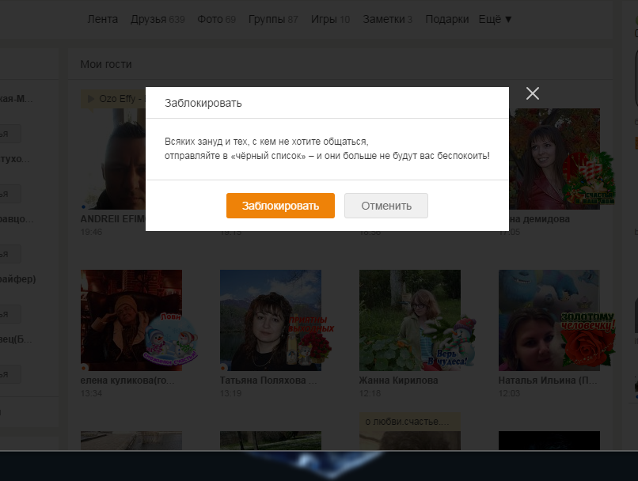
Task: Go to the Группы 87 tab
Action: click(x=273, y=19)
